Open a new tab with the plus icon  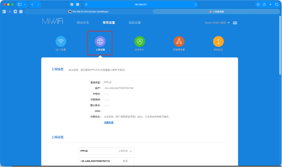pos(270,4)
